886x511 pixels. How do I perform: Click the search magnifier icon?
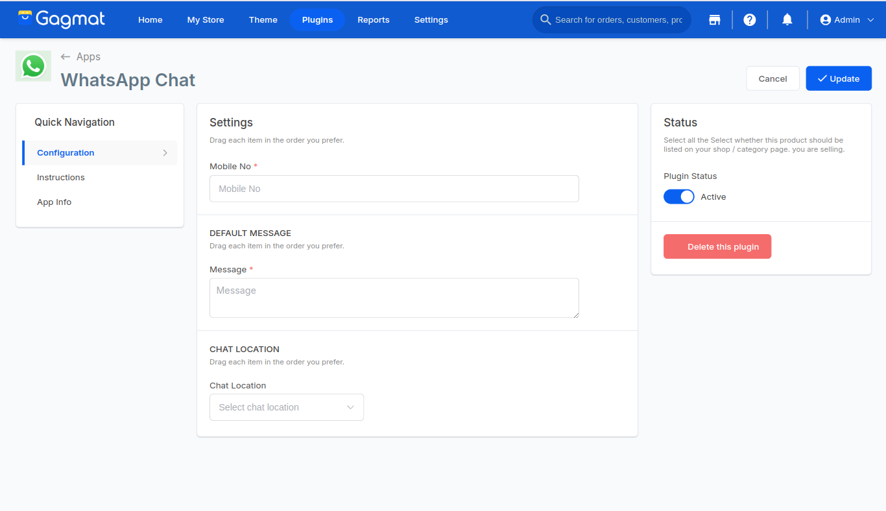click(545, 20)
